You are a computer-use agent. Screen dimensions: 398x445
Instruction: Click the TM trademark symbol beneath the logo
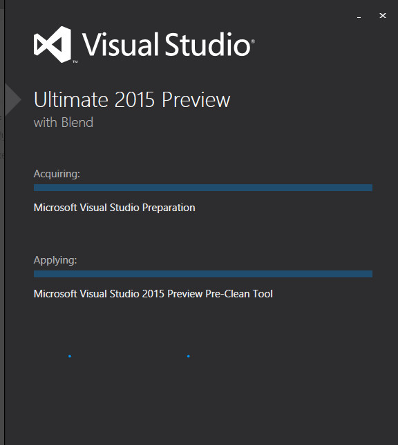75,61
